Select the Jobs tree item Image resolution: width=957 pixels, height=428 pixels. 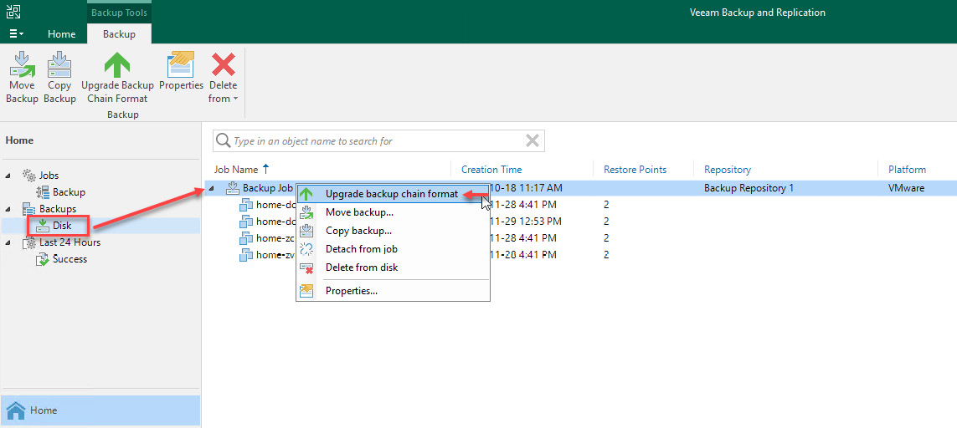[x=49, y=176]
